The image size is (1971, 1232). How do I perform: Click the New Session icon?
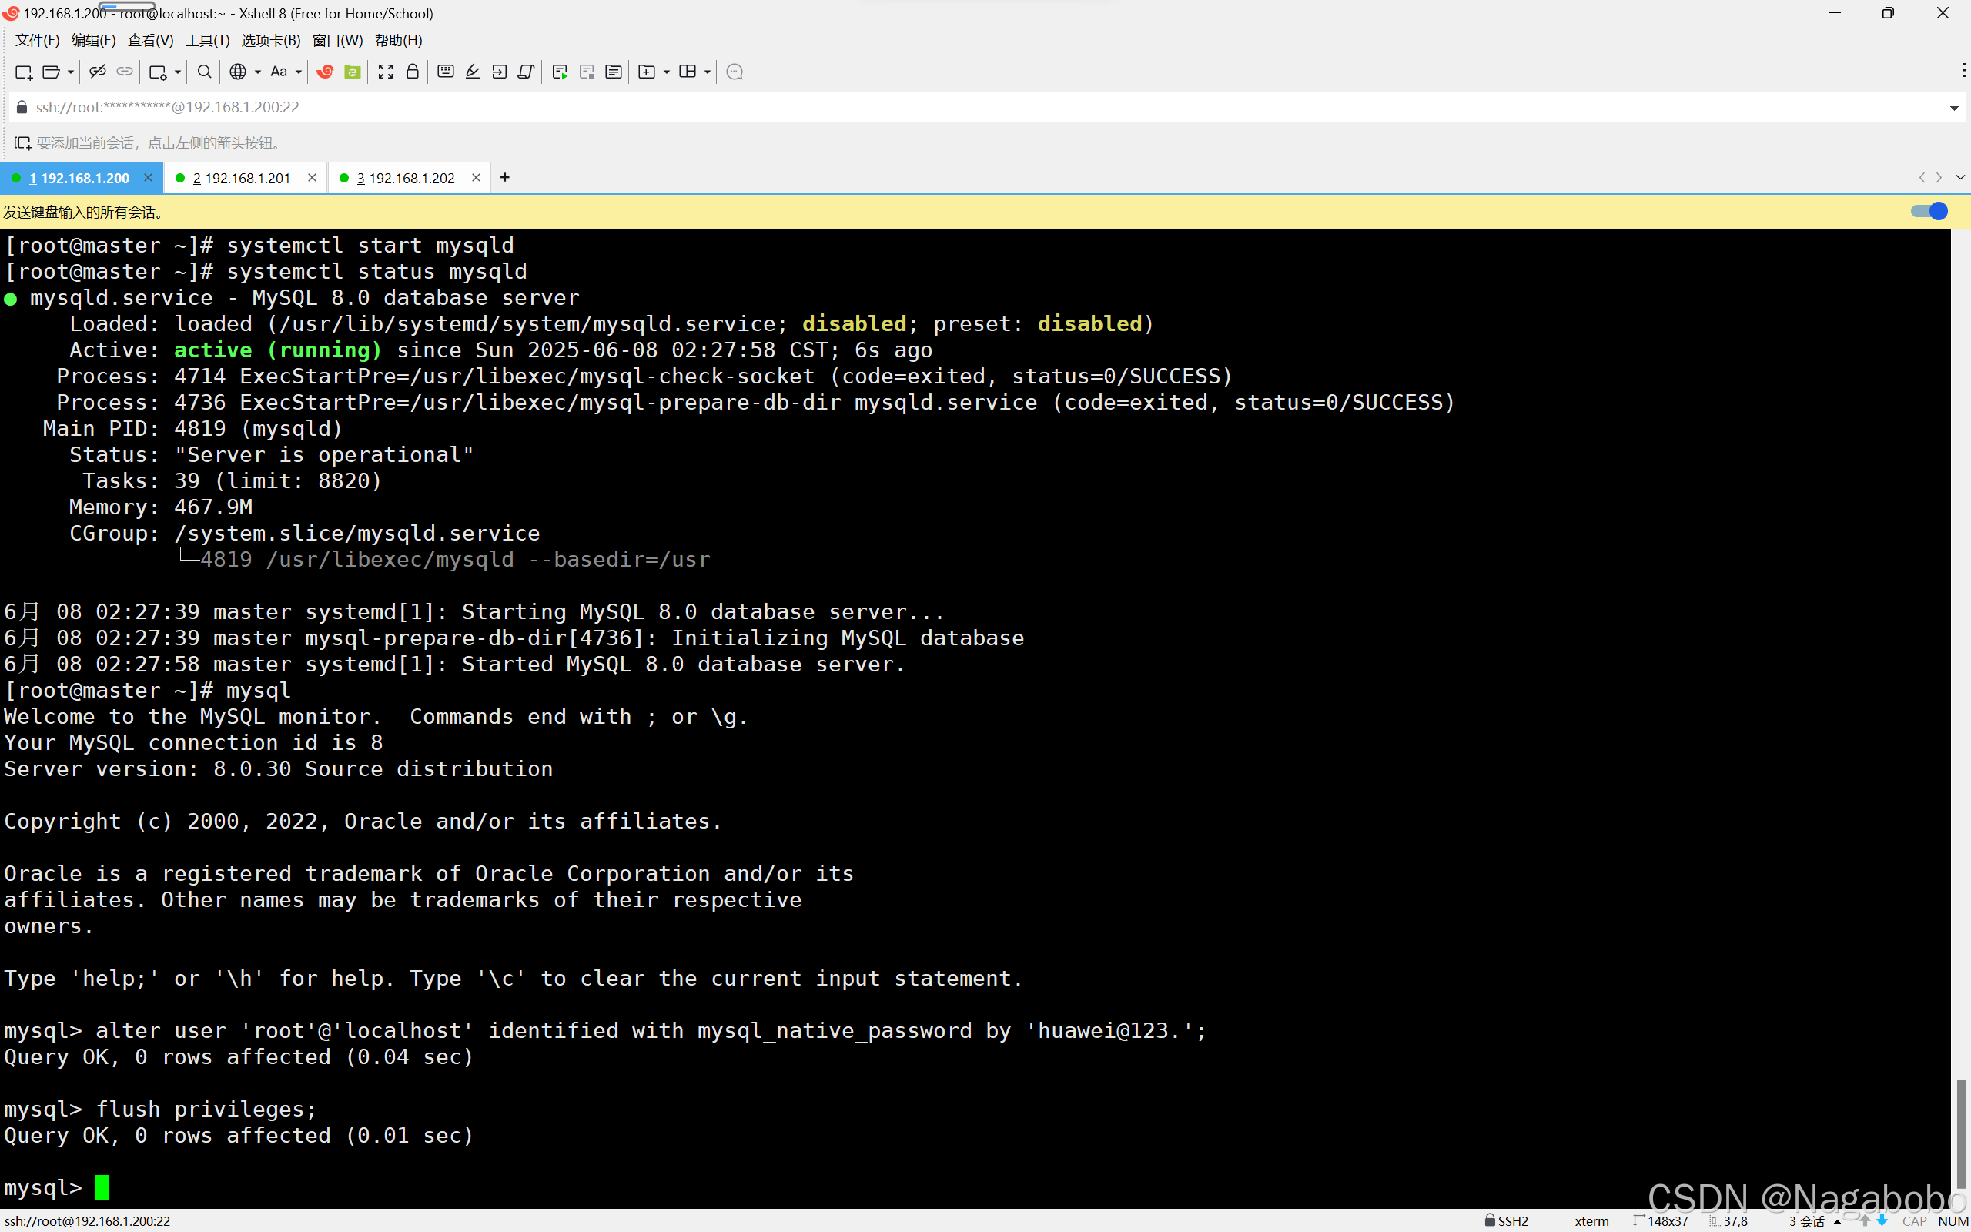[23, 72]
